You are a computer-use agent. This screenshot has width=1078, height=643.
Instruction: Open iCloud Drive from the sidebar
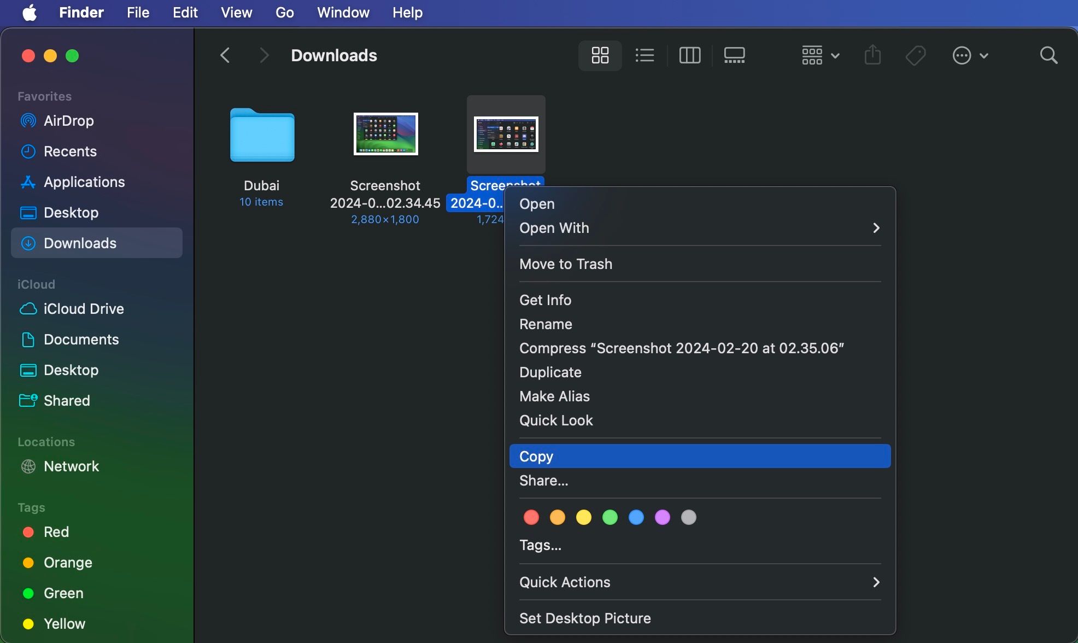point(84,308)
